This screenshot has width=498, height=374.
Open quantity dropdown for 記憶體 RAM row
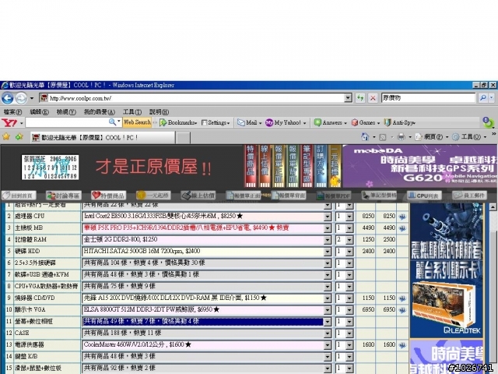pyautogui.click(x=349, y=240)
